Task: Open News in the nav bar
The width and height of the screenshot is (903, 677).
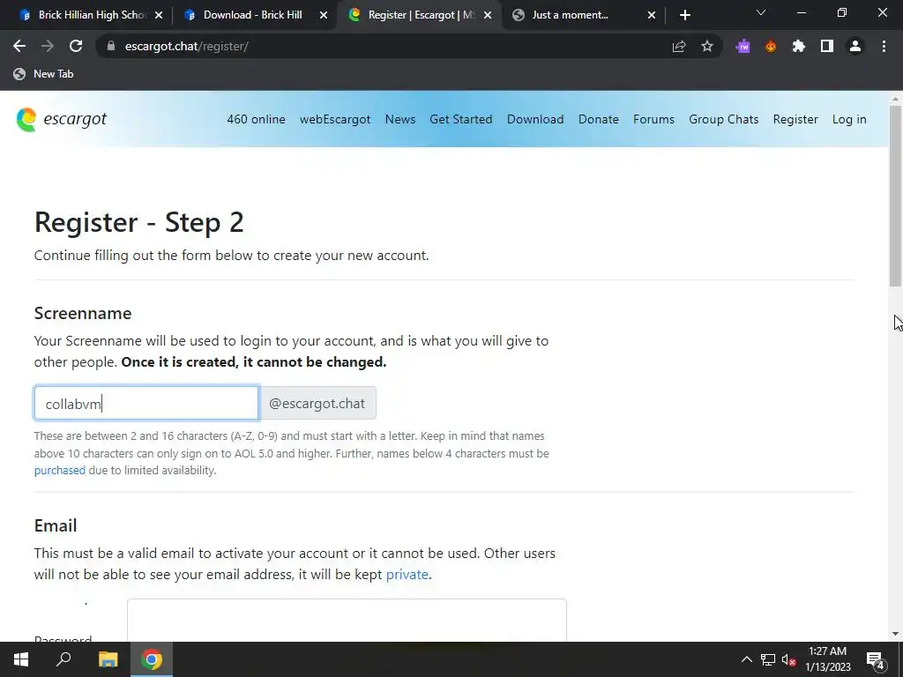Action: click(x=400, y=119)
